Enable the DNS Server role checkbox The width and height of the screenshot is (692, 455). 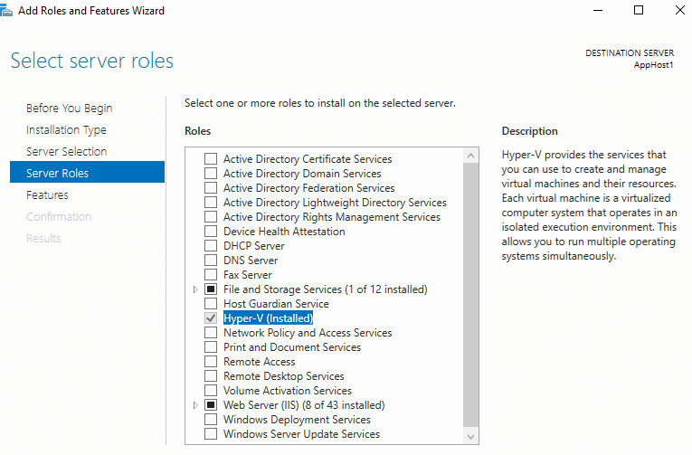click(211, 261)
